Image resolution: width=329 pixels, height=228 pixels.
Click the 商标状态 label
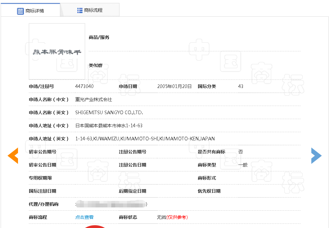(128, 217)
